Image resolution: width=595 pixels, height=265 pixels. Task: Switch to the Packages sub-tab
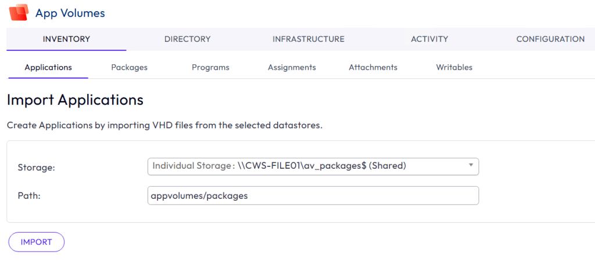click(x=129, y=67)
